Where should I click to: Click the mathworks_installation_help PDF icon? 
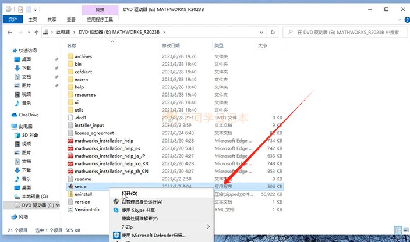click(70, 140)
